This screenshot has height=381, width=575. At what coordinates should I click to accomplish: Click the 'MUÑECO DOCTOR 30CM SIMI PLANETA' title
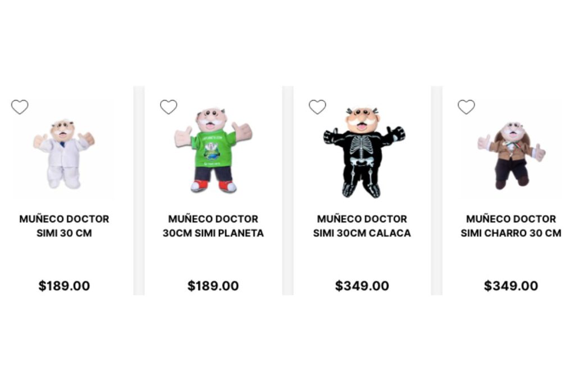click(213, 226)
